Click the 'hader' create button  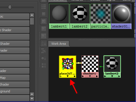15,50
